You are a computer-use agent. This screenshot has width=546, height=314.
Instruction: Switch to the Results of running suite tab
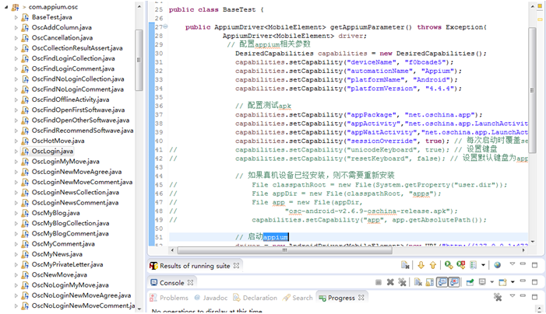tap(195, 266)
